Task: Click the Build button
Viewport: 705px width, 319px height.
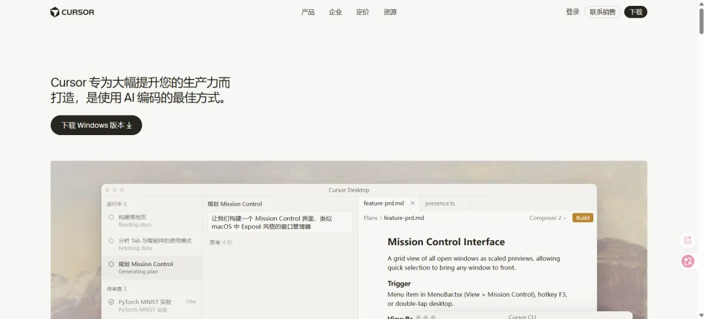Action: tap(583, 218)
